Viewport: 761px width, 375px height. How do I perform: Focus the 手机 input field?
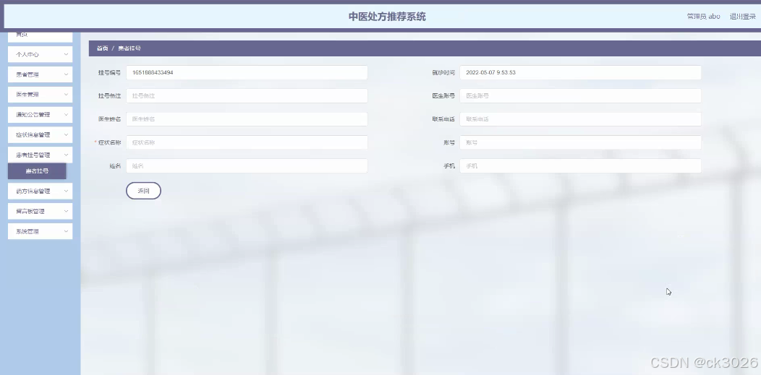(x=580, y=165)
